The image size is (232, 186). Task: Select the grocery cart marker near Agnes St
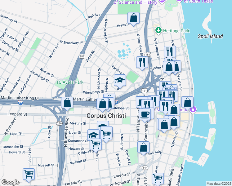click(x=158, y=179)
